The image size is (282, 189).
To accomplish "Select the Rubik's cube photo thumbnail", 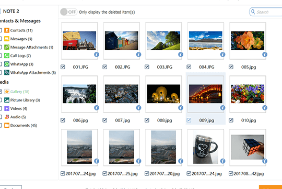I will tap(248, 147).
